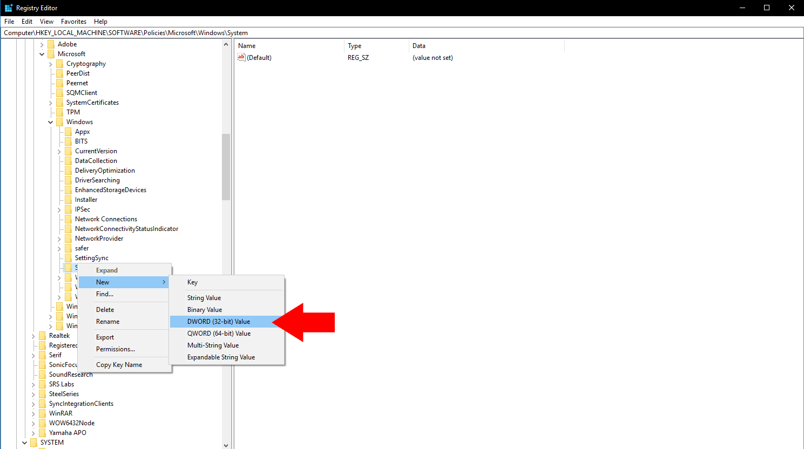Image resolution: width=804 pixels, height=449 pixels.
Task: Click the Registry Editor app icon in title bar
Action: 9,8
